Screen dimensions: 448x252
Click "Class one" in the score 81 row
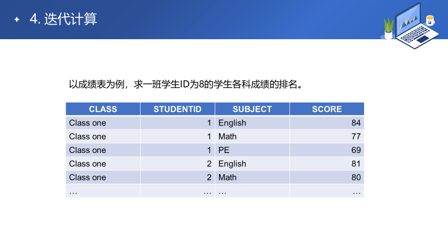pos(87,164)
